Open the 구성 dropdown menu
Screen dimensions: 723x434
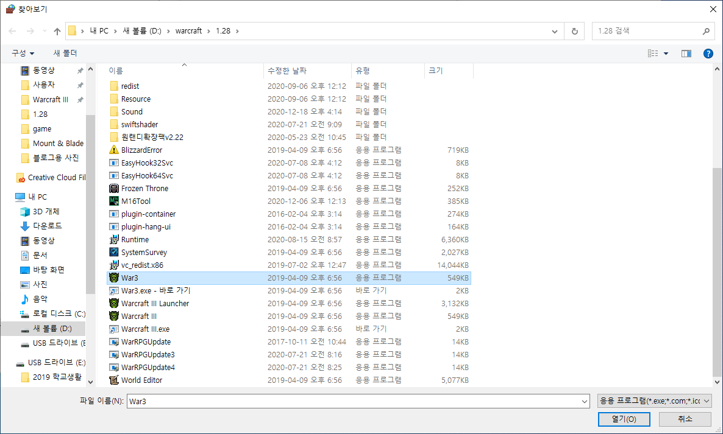click(23, 54)
